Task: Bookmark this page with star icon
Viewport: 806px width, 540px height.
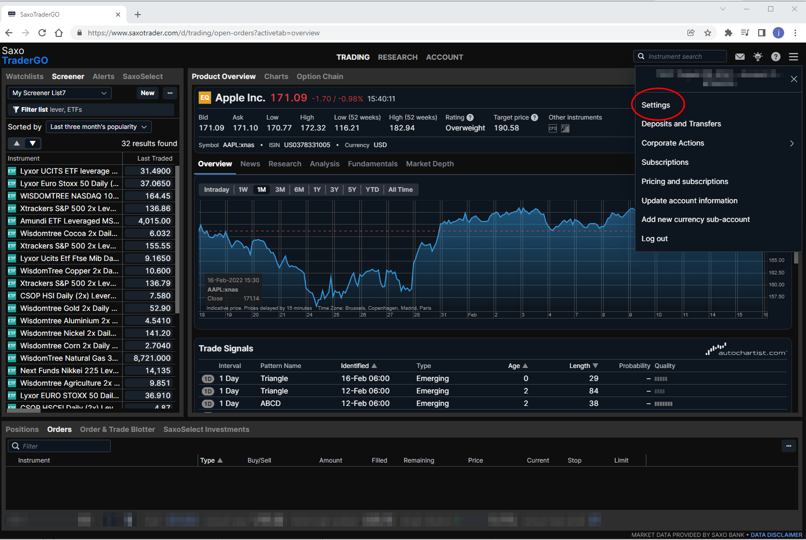Action: click(x=708, y=33)
